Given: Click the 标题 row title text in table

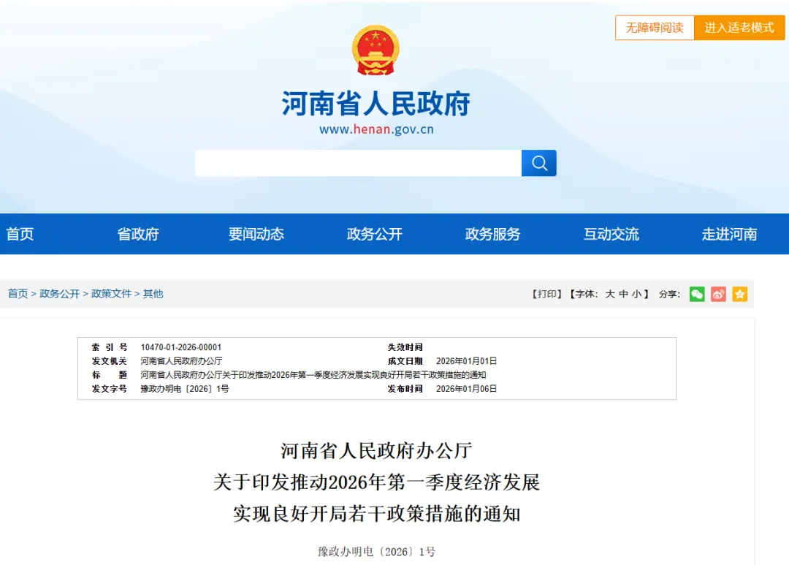Looking at the screenshot, I should pyautogui.click(x=313, y=375).
